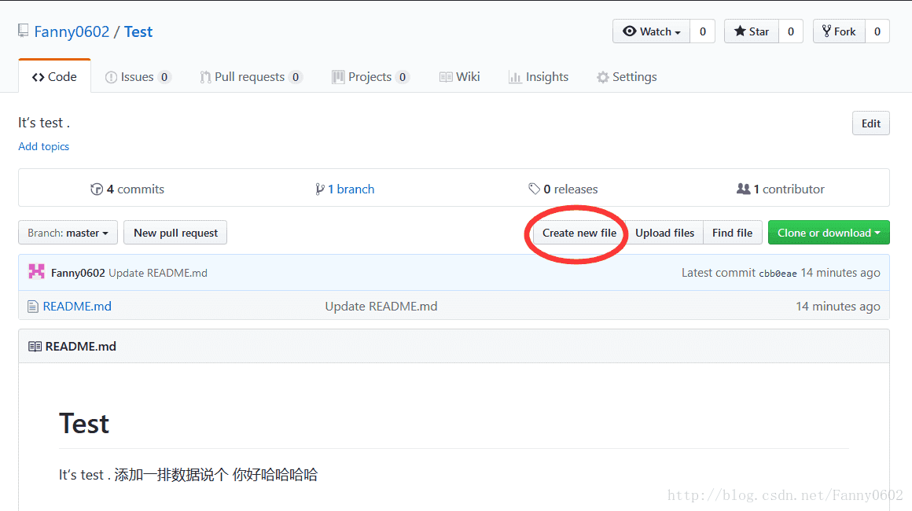Click the README.md panel title text
Viewport: 912px width, 511px height.
click(81, 347)
